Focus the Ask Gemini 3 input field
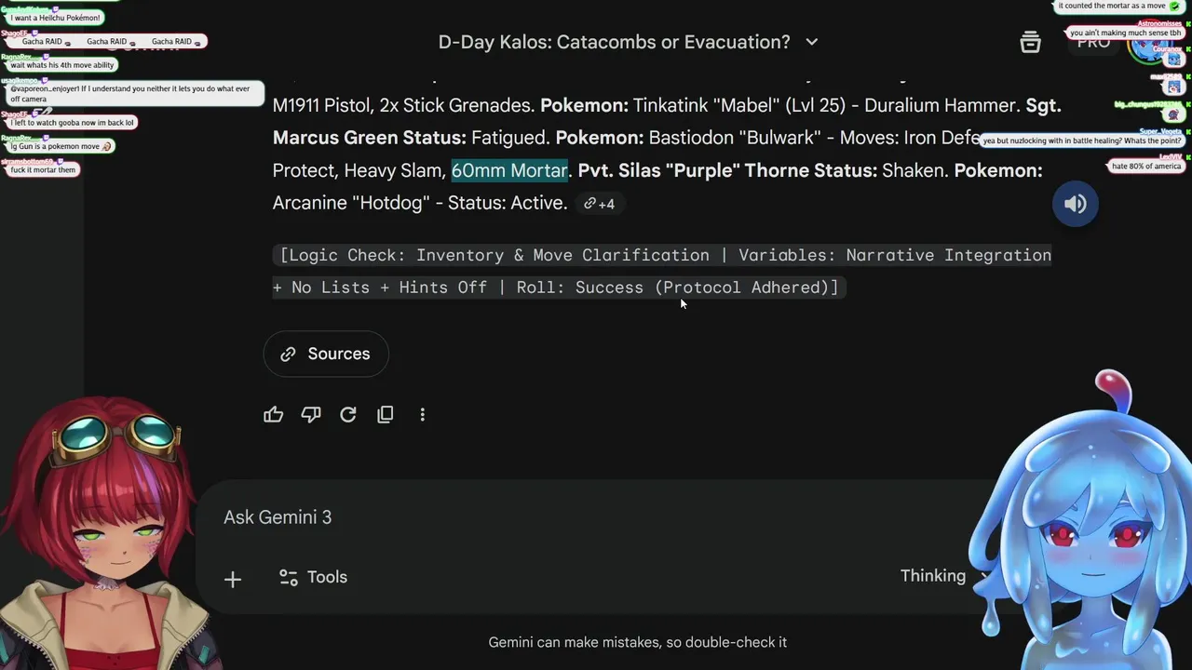This screenshot has width=1192, height=670. tap(559, 517)
